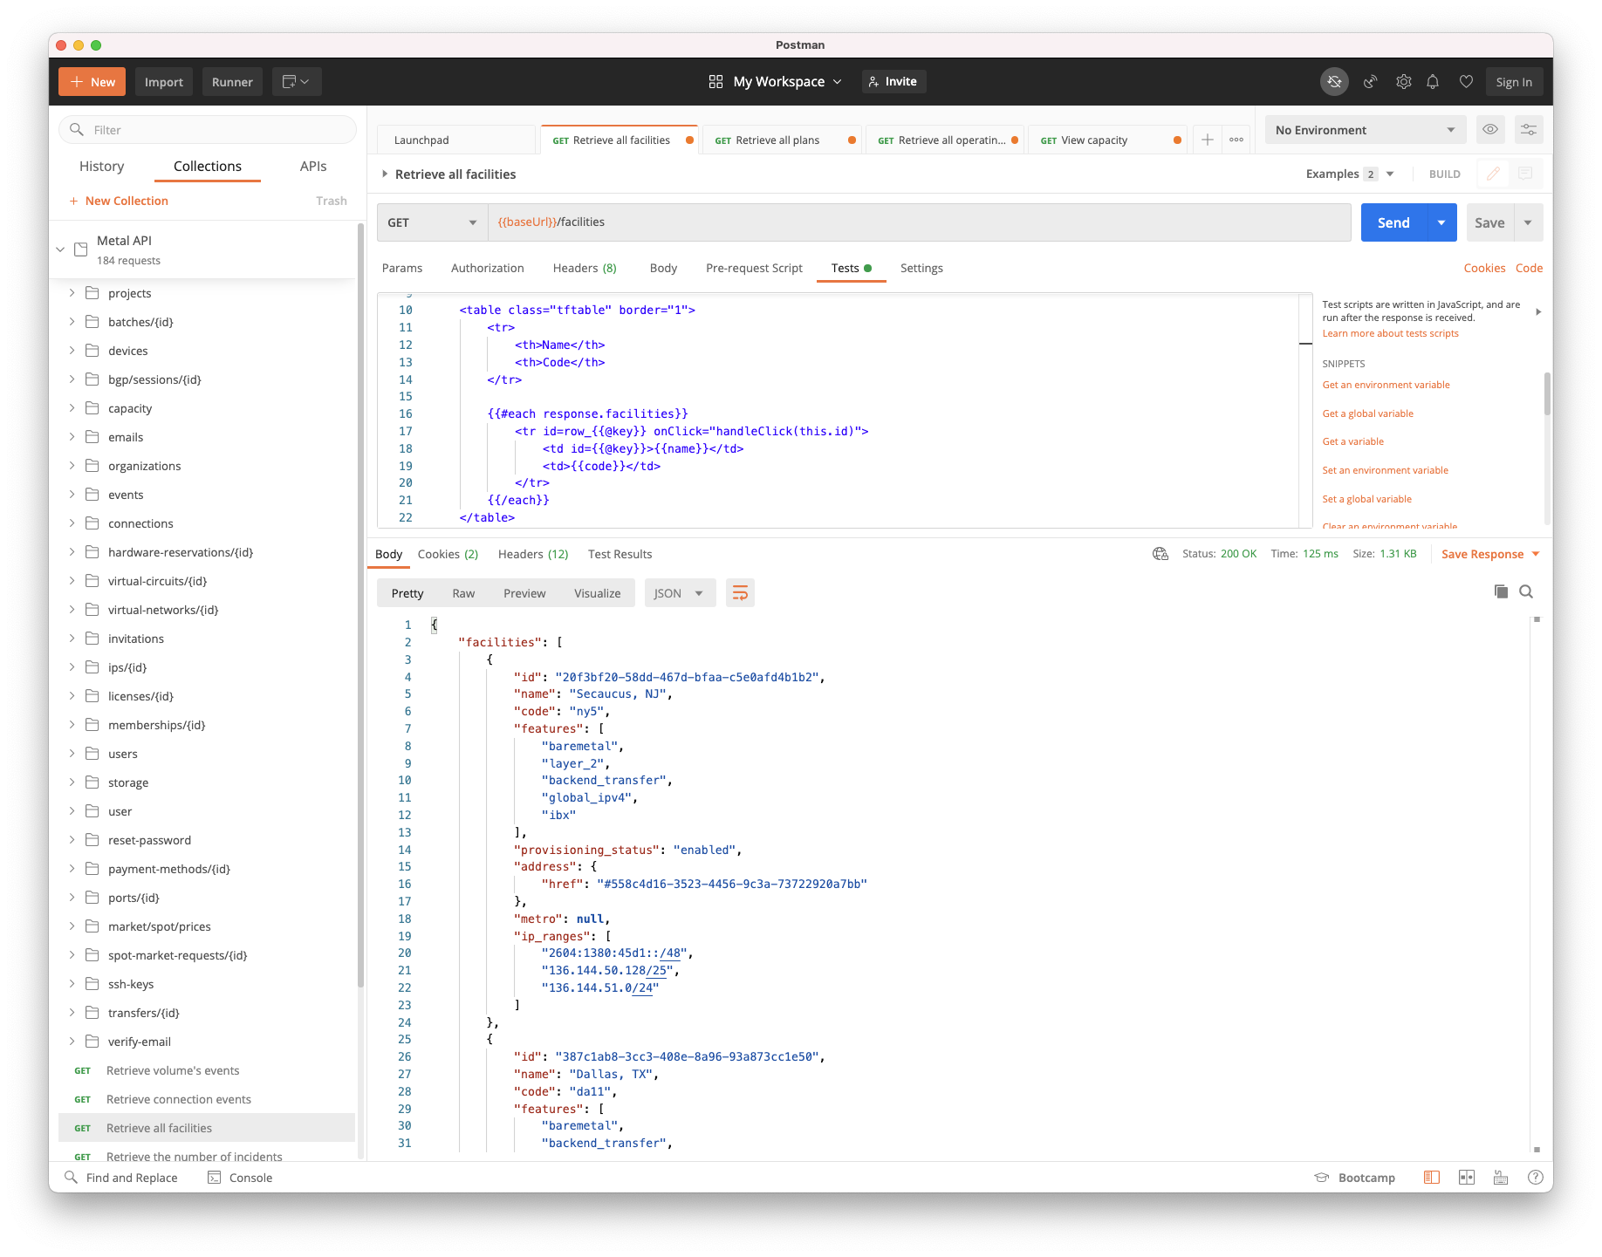Click the orange New button
This screenshot has height=1257, width=1602.
92,81
